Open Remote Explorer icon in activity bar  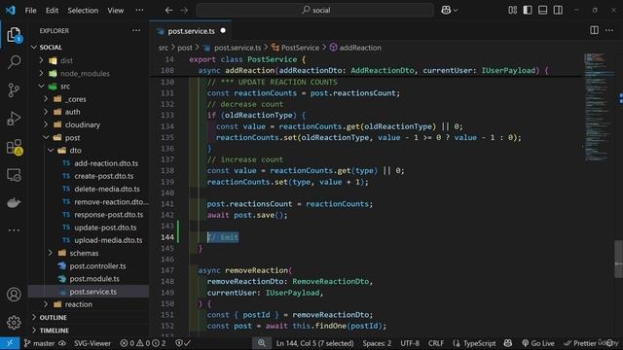(x=14, y=175)
